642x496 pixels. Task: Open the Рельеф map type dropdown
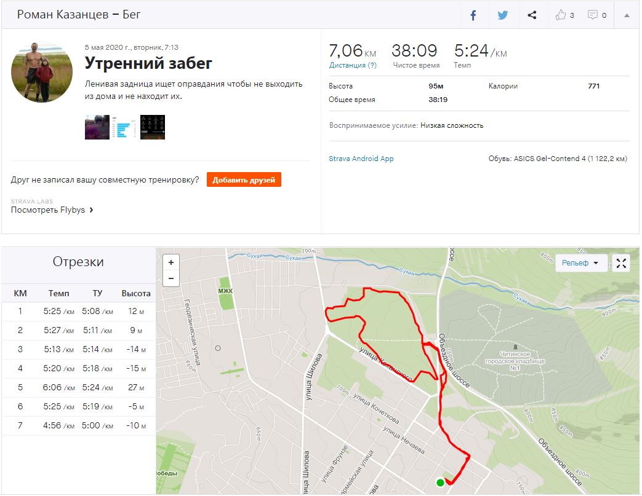pyautogui.click(x=580, y=263)
